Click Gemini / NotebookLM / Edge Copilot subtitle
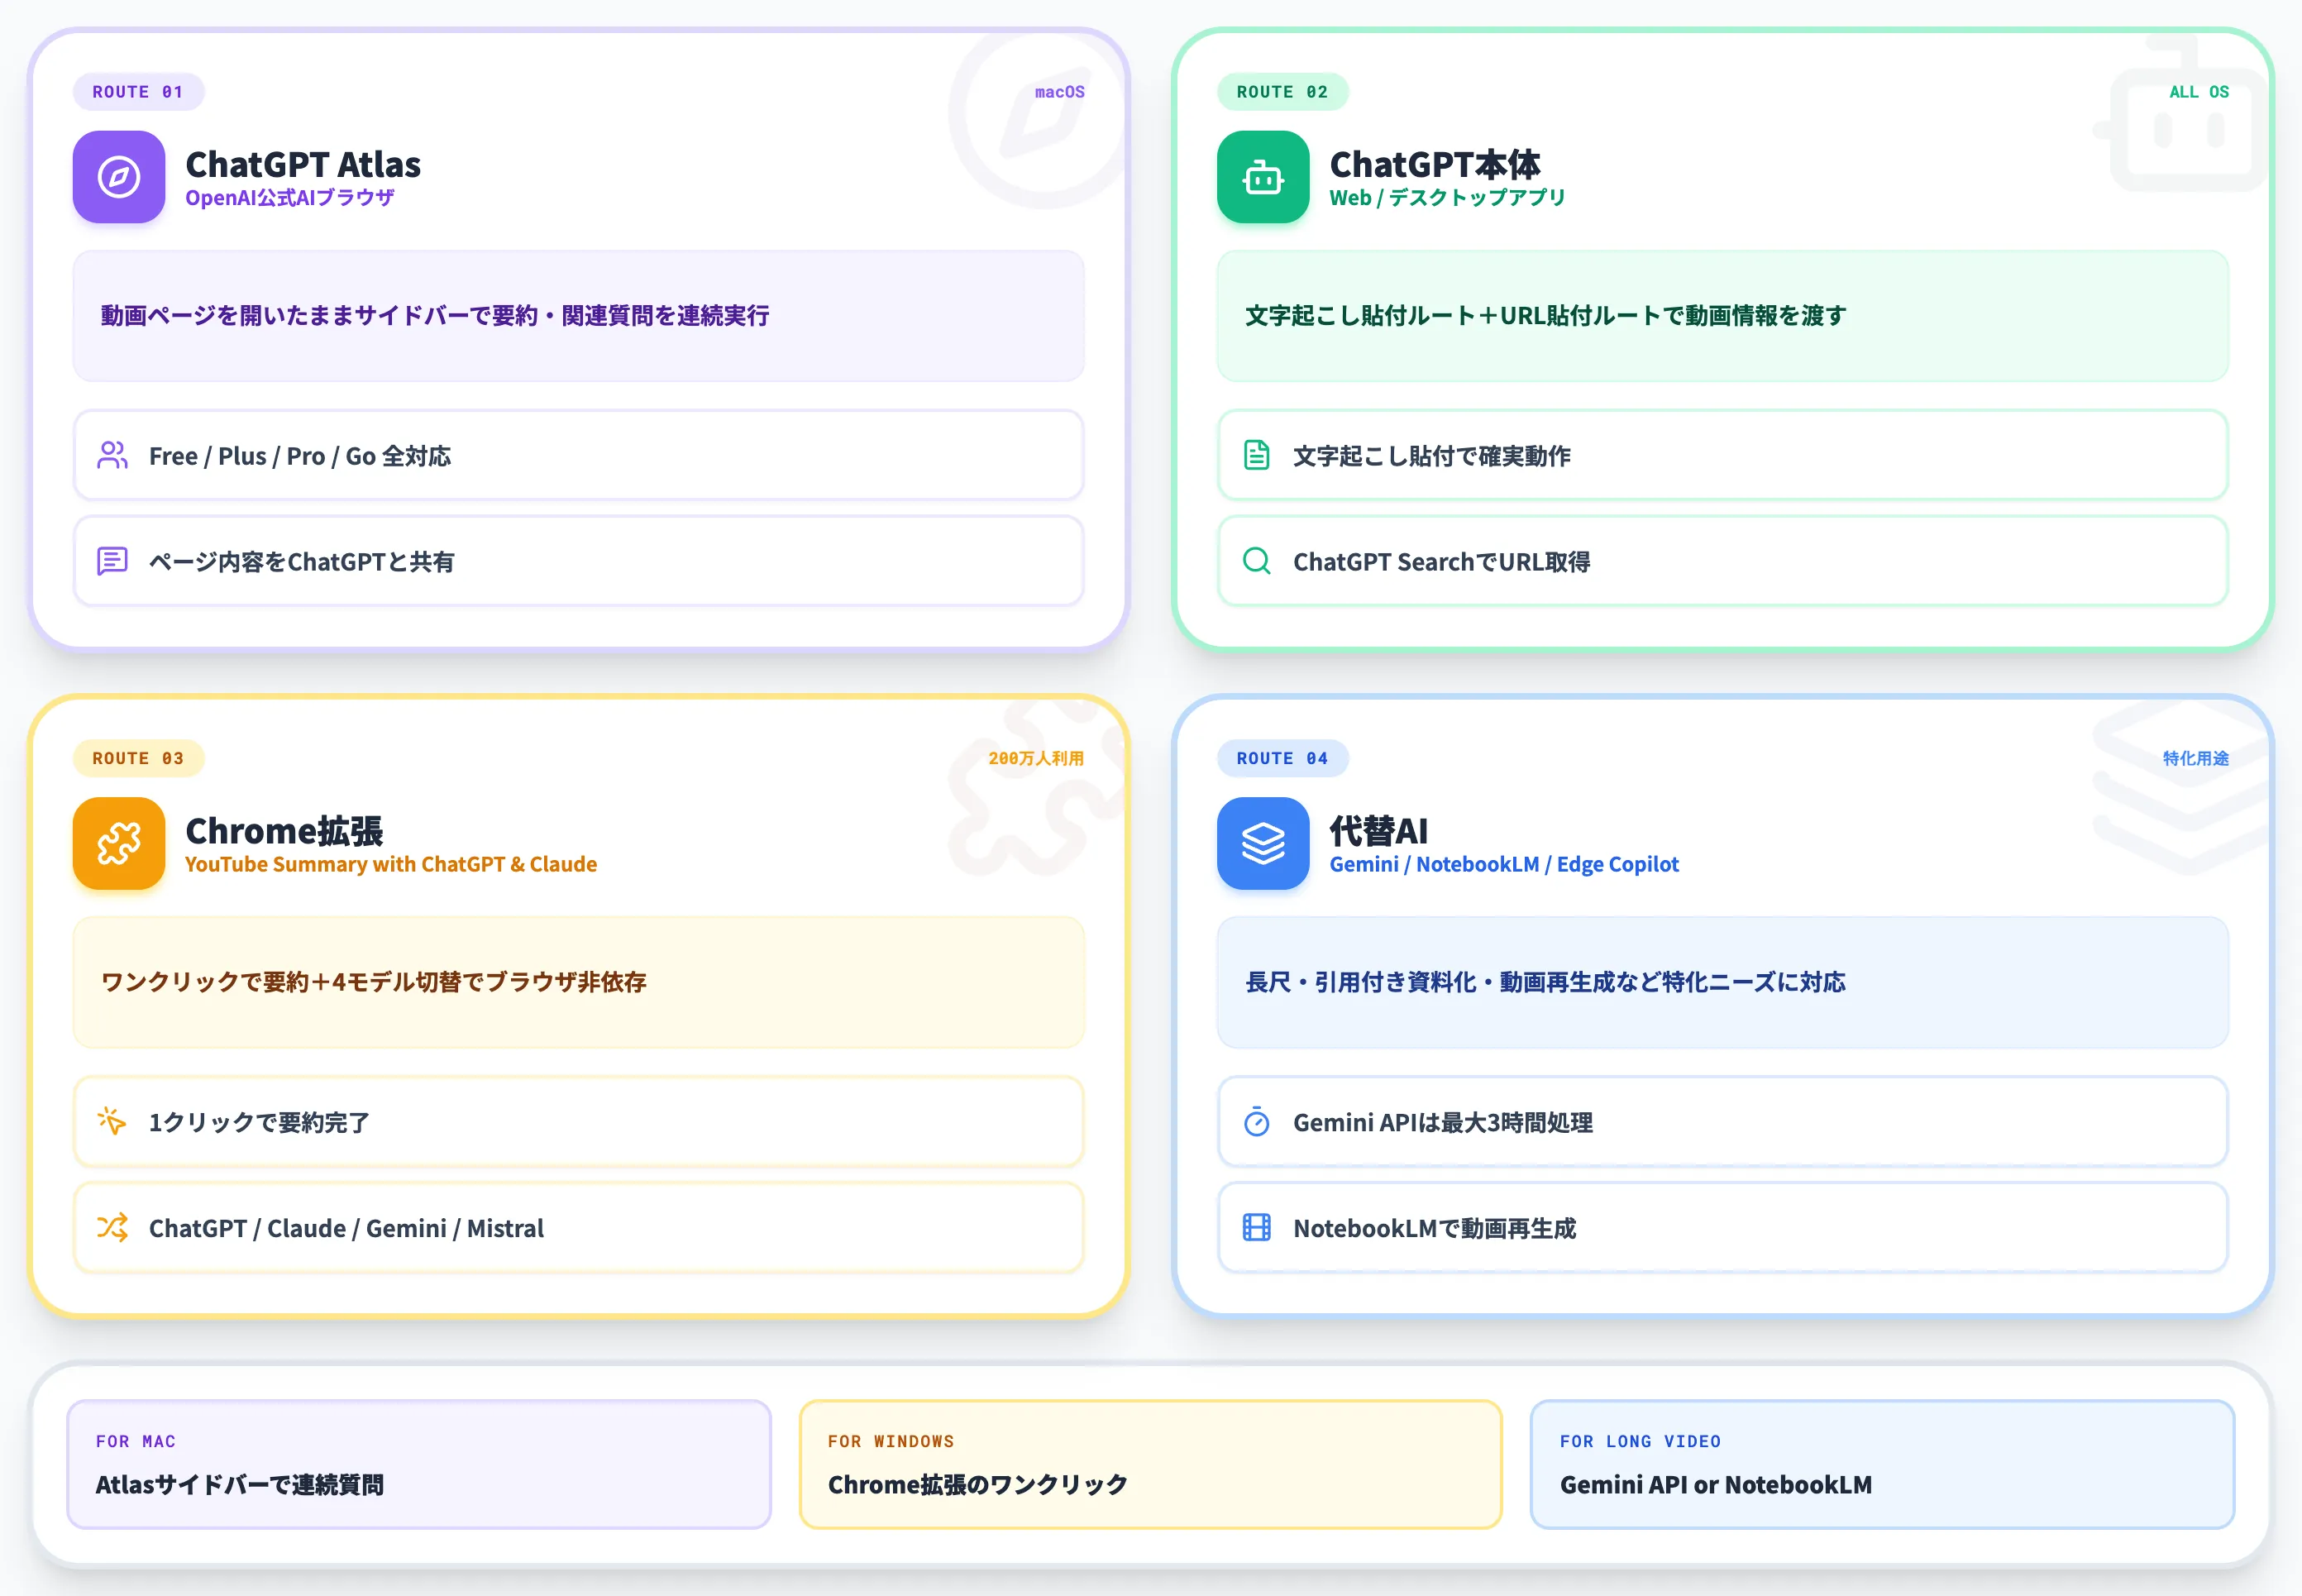The image size is (2302, 1596). 1504,864
